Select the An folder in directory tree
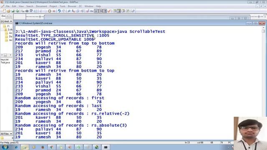The width and height of the screenshot is (267, 150). pyautogui.click(x=9, y=33)
